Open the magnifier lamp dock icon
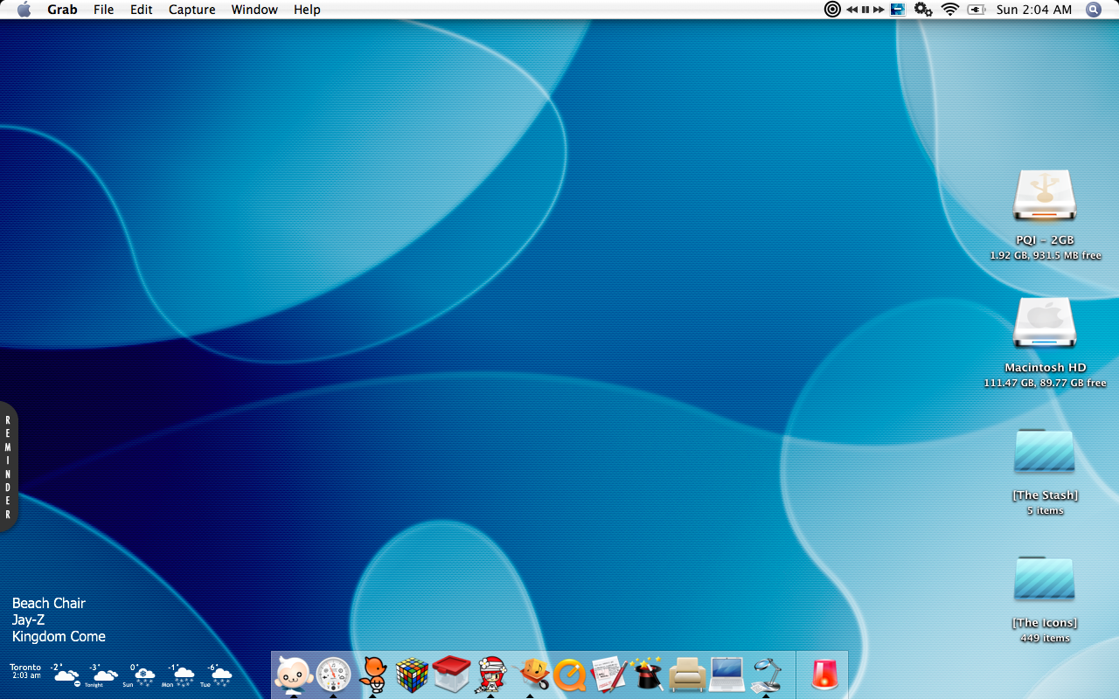This screenshot has height=699, width=1119. click(x=766, y=675)
